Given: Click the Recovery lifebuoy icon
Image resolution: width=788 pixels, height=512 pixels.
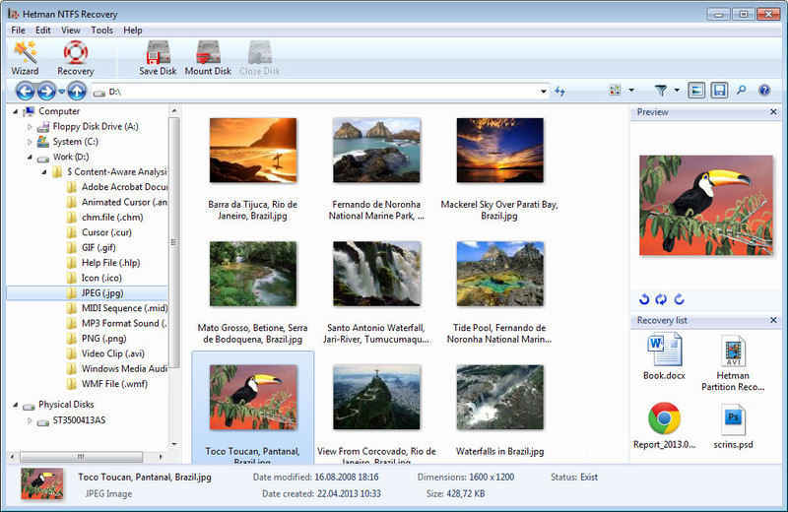Looking at the screenshot, I should (x=75, y=57).
